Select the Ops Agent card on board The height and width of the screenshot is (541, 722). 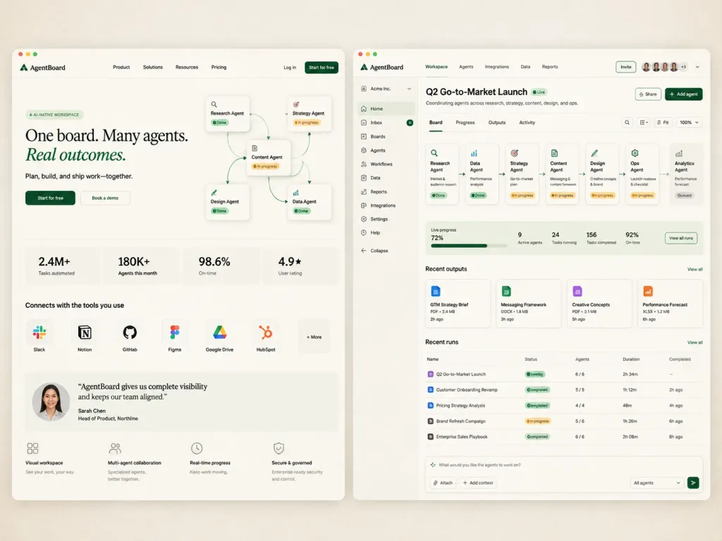pos(643,174)
